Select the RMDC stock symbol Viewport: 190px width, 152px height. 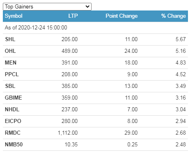[x=13, y=133]
